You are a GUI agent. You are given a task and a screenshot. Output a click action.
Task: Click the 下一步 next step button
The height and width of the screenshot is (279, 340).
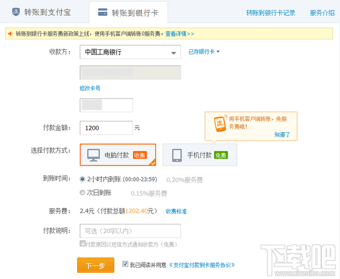click(x=96, y=265)
